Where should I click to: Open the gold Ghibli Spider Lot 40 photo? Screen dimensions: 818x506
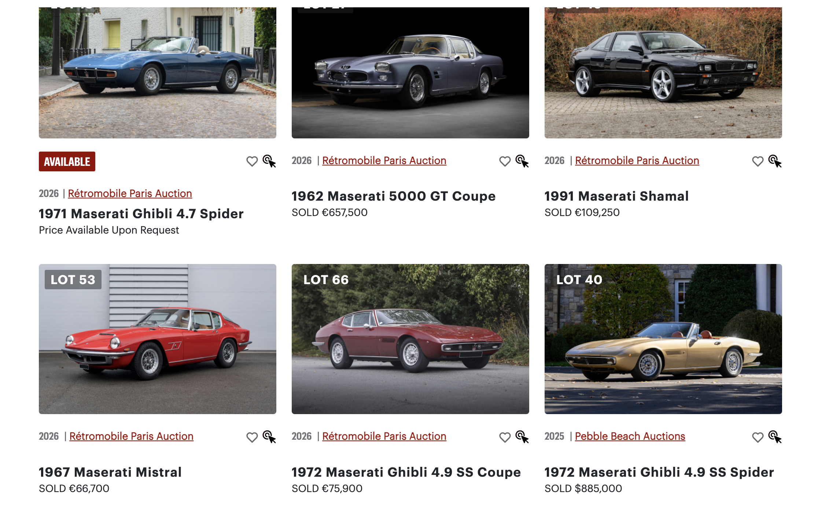pyautogui.click(x=663, y=339)
